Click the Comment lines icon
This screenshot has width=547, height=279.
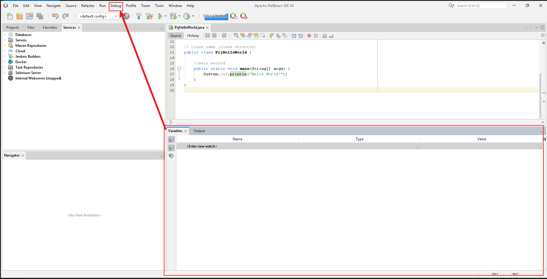point(325,36)
